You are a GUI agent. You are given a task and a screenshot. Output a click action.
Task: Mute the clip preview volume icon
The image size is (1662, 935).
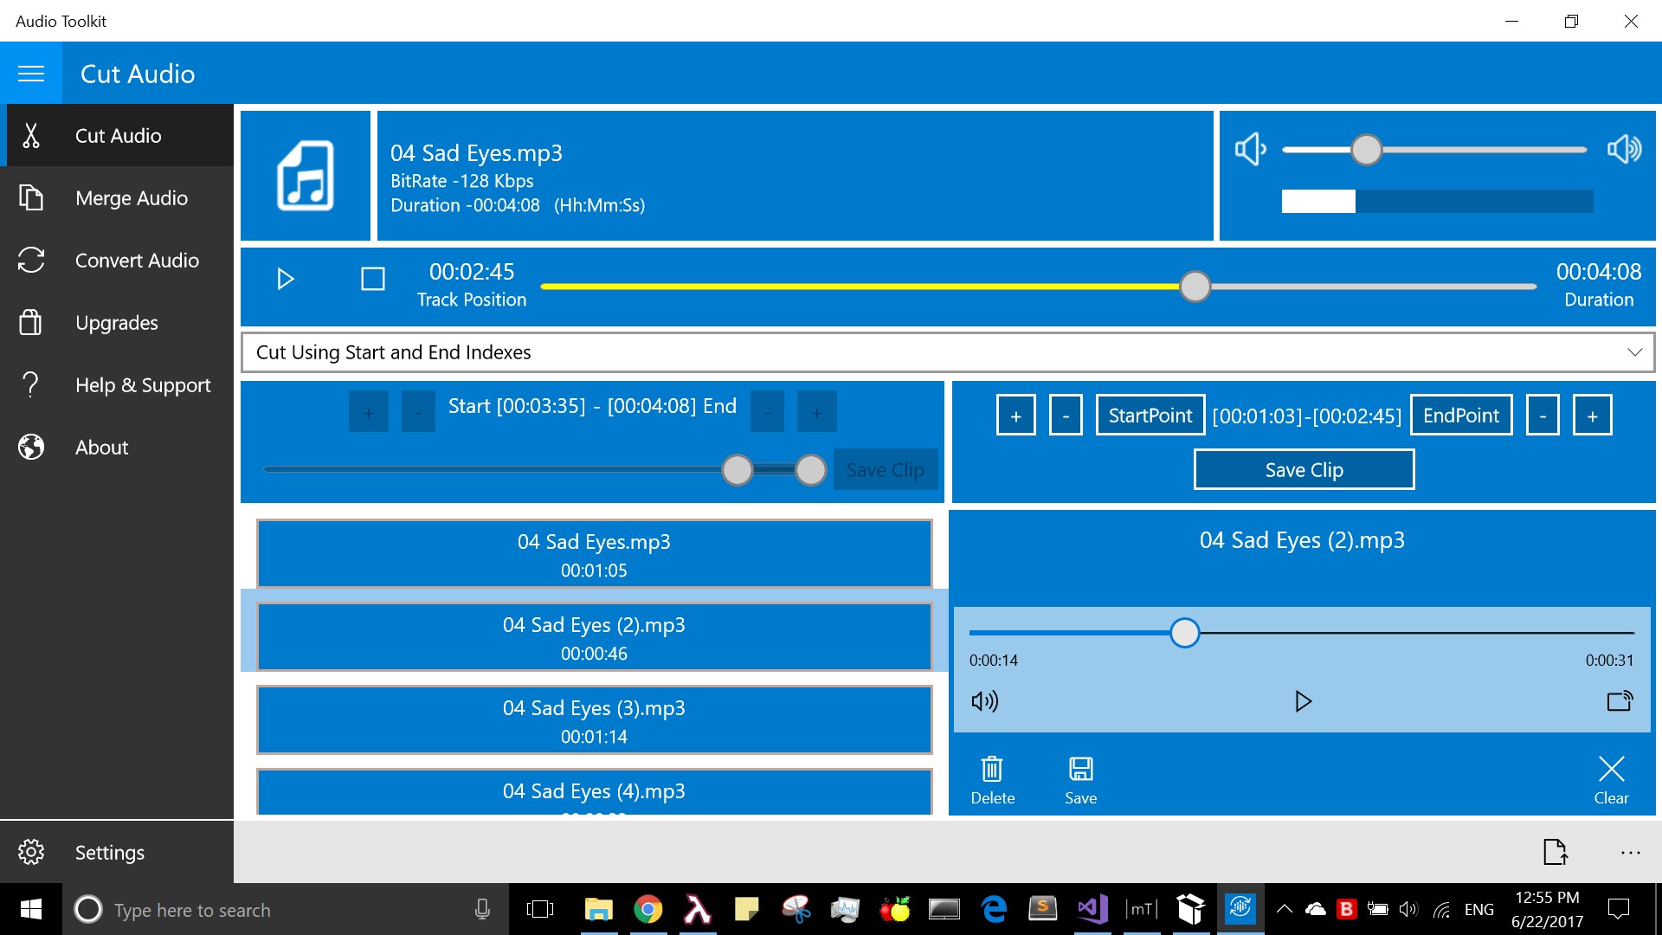pyautogui.click(x=984, y=701)
